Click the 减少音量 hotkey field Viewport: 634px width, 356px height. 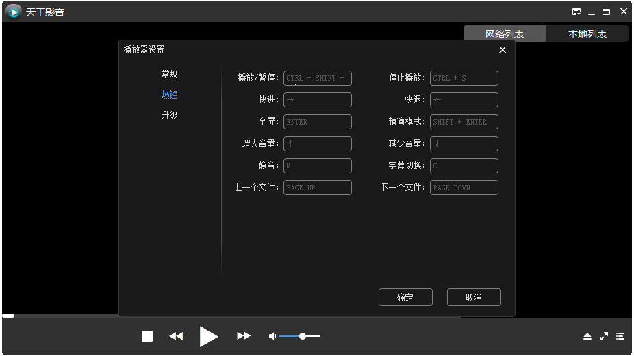[x=464, y=144]
